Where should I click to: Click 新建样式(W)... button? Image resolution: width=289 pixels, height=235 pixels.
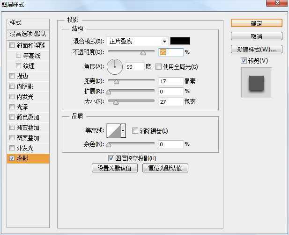click(x=256, y=50)
